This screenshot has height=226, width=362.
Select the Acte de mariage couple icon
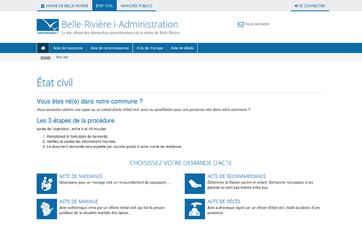click(x=47, y=208)
